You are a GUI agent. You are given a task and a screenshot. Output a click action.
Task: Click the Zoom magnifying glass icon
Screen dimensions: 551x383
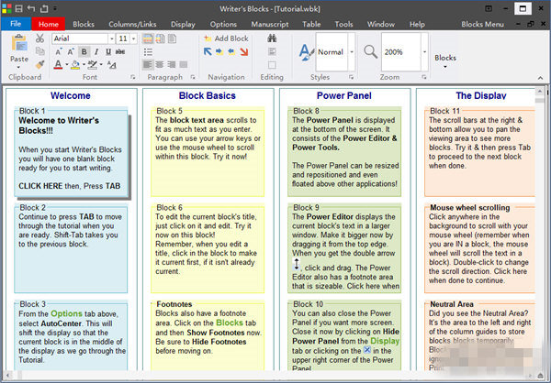point(368,52)
